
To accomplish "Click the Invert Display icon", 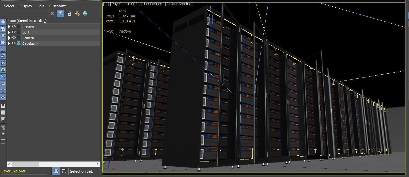I will tap(3, 119).
